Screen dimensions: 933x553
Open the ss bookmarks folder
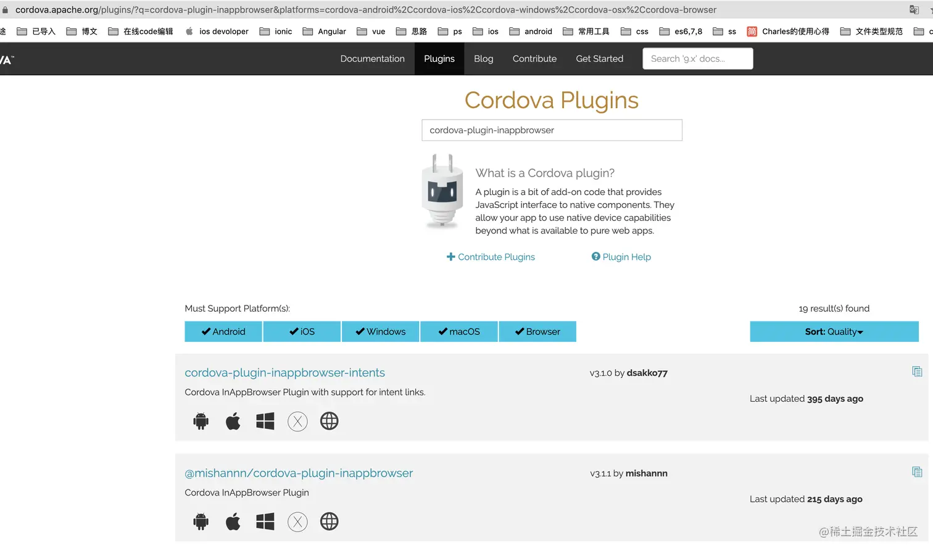724,31
